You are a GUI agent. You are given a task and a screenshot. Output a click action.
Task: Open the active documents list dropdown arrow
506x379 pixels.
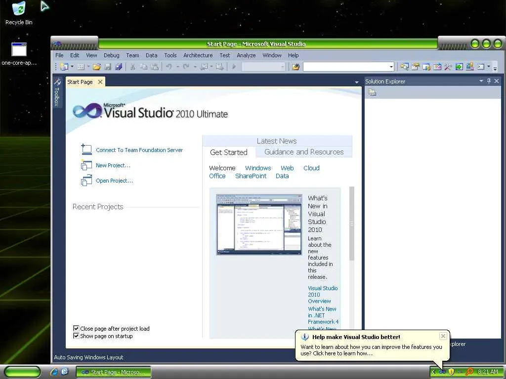click(357, 82)
